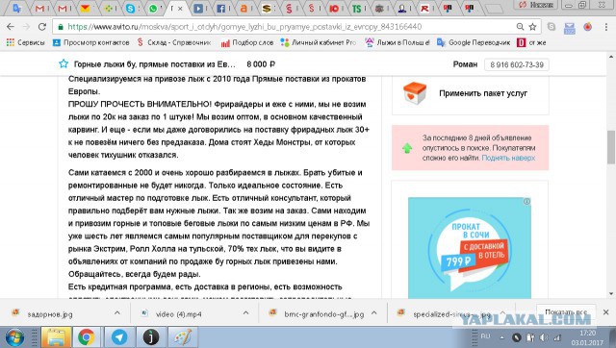Screen dimensions: 616x348
Task: Open the Windows Start menu
Action: [x=14, y=337]
